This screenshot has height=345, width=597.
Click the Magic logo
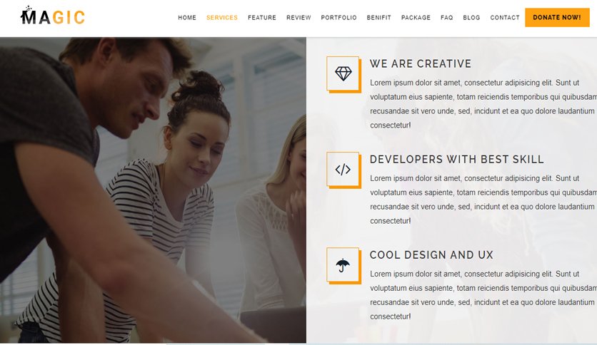(53, 16)
